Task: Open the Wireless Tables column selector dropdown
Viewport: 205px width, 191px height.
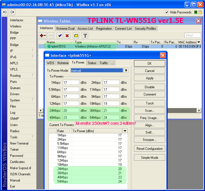Action: 199,42
